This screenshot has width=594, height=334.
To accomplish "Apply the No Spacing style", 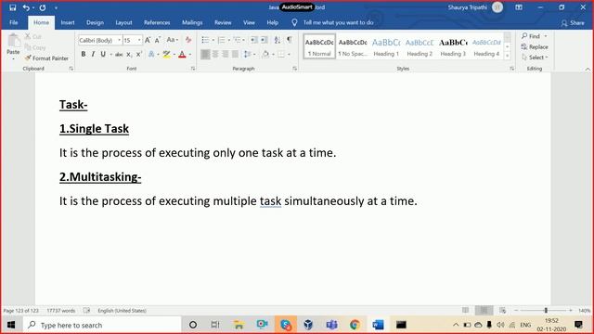I will [353, 47].
